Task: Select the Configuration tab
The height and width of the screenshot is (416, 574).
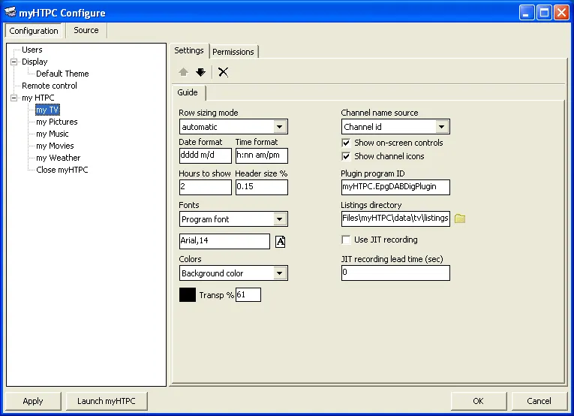Action: point(34,31)
